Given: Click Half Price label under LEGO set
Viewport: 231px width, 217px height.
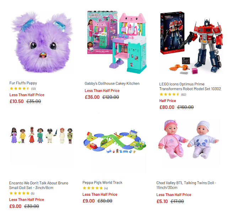Looking at the screenshot, I should (168, 101).
